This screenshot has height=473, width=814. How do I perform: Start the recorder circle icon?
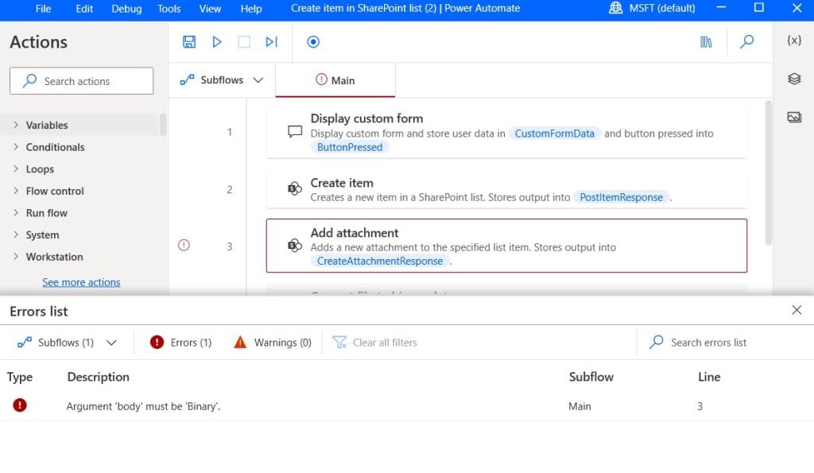tap(313, 42)
